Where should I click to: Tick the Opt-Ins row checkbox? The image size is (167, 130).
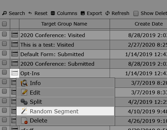coord(4,72)
